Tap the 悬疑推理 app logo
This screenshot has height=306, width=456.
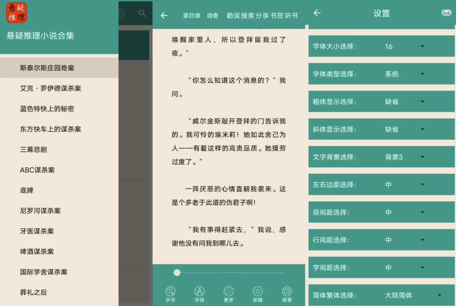(17, 12)
